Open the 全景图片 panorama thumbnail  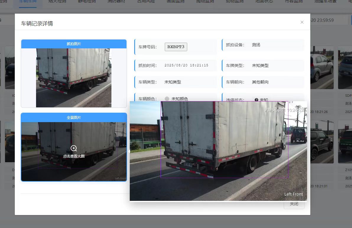74,151
